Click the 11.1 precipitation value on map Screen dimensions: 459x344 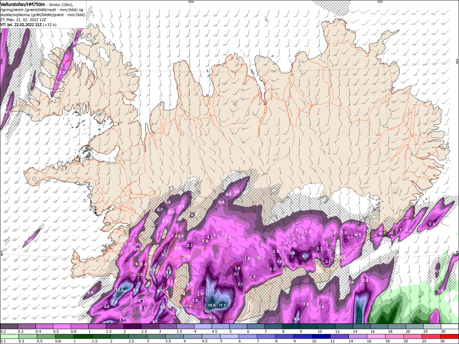coord(222,305)
